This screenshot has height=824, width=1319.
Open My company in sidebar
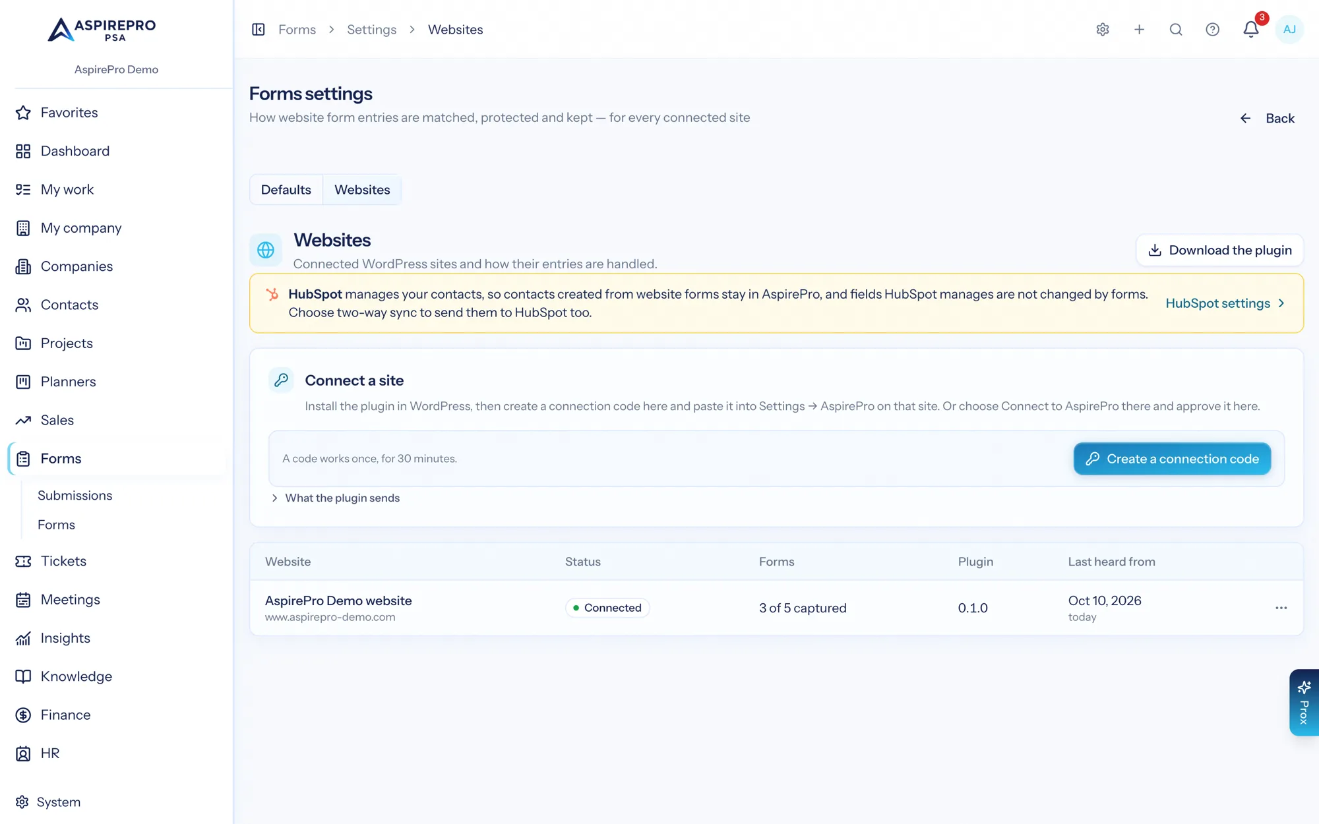(x=117, y=228)
